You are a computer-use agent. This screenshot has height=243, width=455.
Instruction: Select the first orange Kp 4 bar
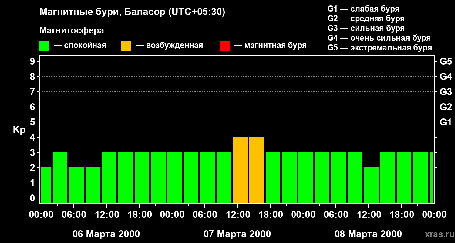240,170
